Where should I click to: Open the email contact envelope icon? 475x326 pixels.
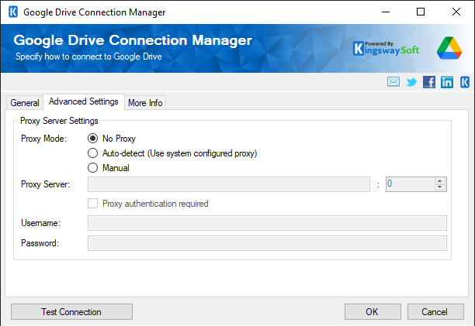pos(394,81)
